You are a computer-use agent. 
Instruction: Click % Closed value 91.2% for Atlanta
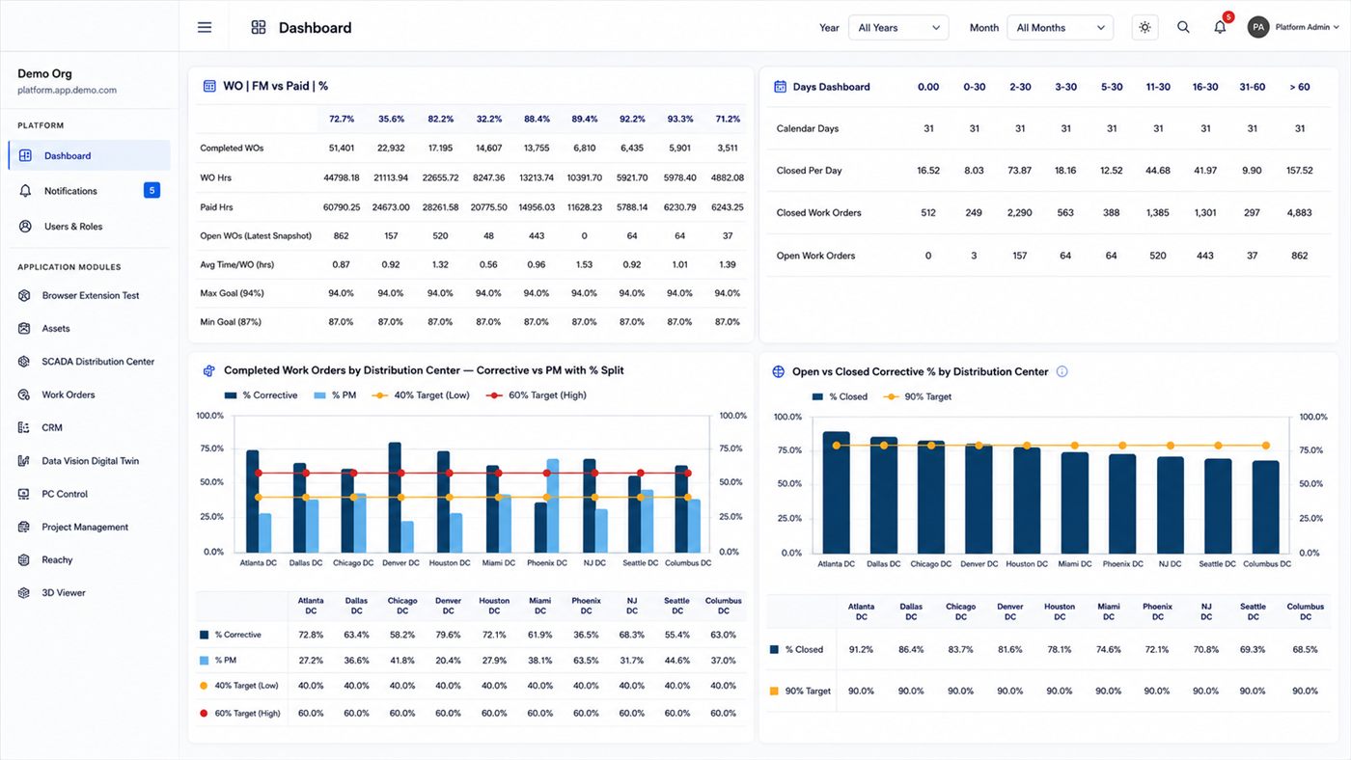pyautogui.click(x=862, y=649)
